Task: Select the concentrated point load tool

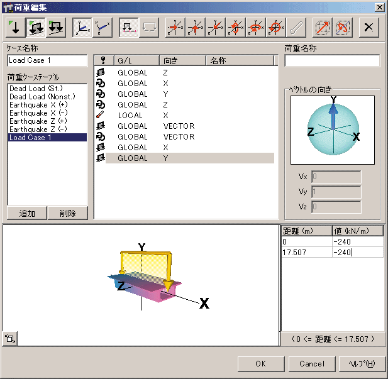Action: point(15,28)
